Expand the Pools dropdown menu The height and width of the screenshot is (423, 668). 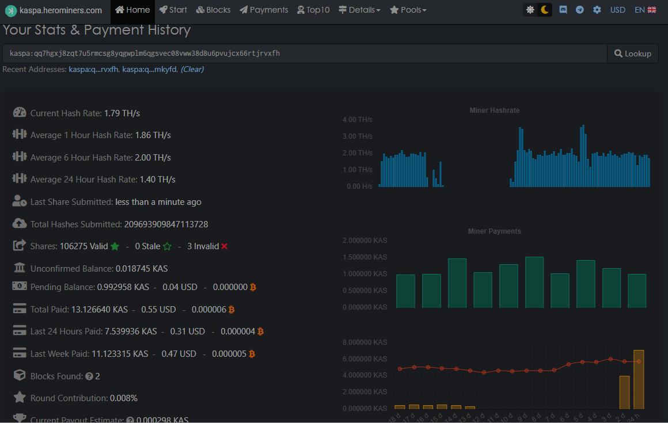[408, 10]
